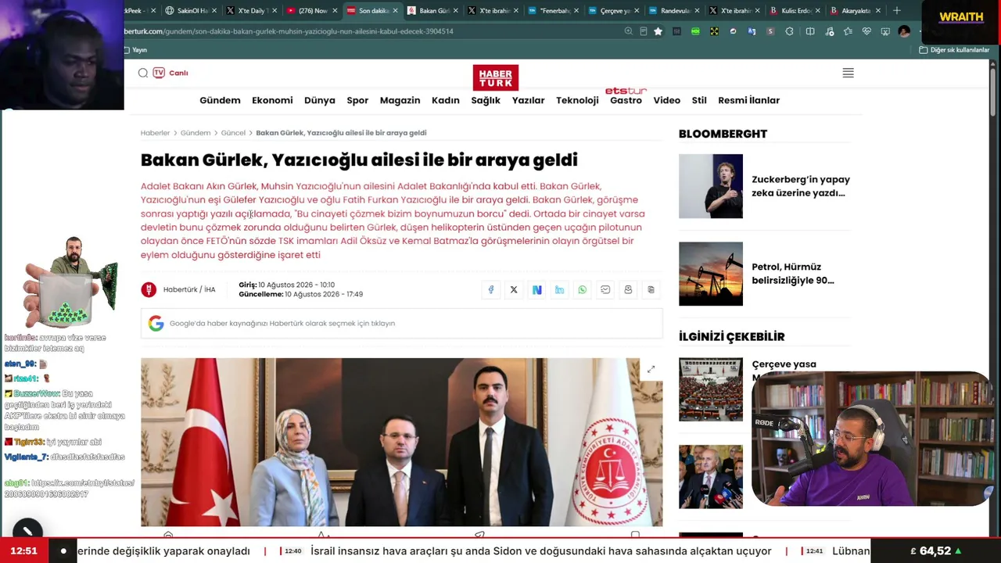Open the Magazin navigation section
This screenshot has height=563, width=1001.
pos(400,100)
